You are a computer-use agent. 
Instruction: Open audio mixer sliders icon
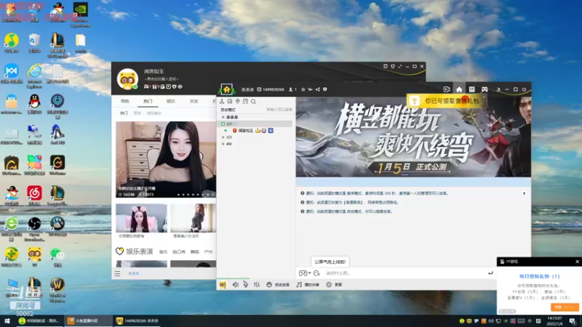257,284
